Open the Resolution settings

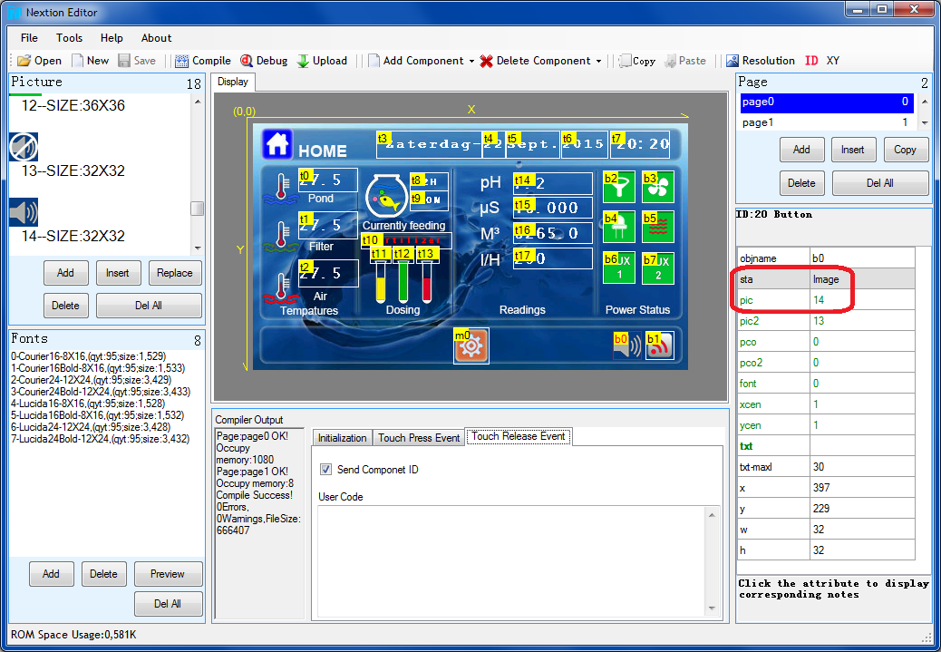coord(760,61)
